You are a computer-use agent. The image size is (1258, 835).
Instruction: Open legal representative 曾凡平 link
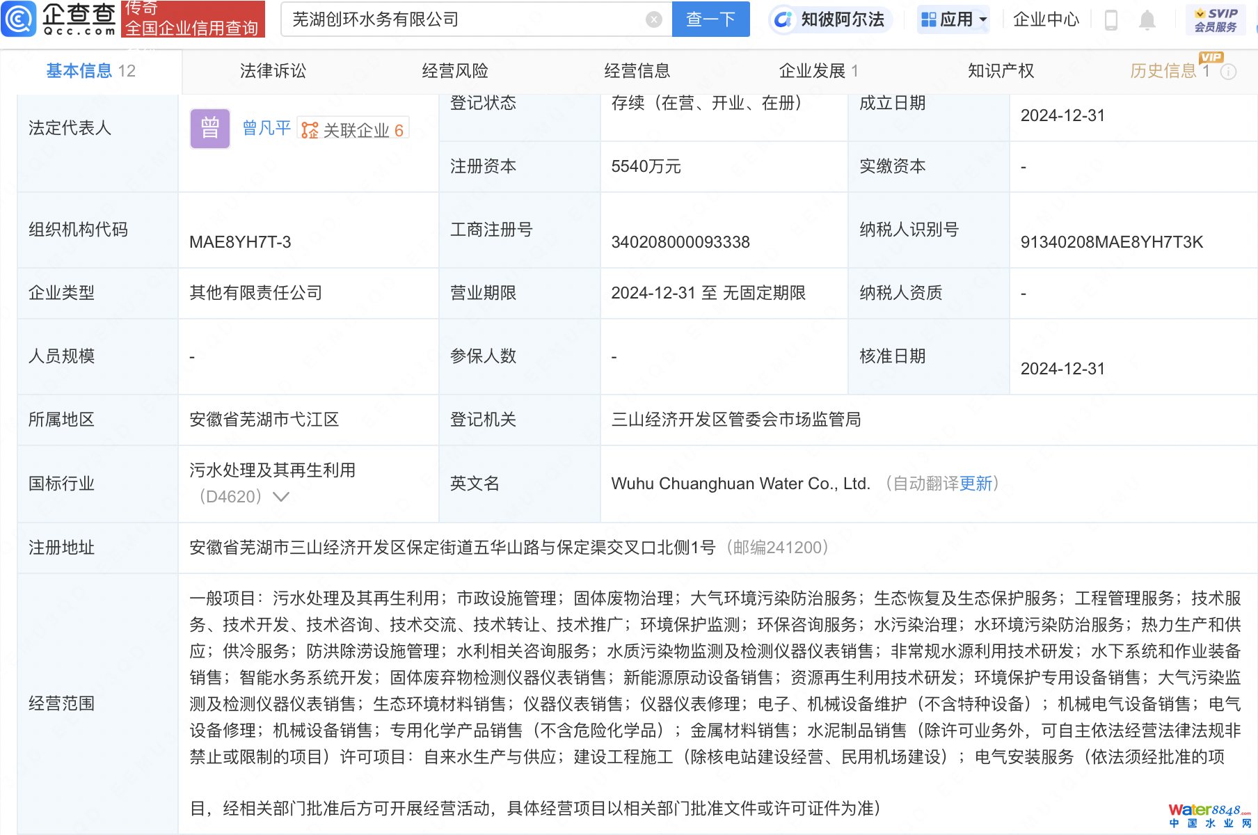(266, 129)
